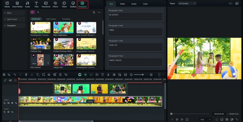The width and height of the screenshot is (243, 122).
Task: Open the Full Quality dropdown
Action: 187,3
